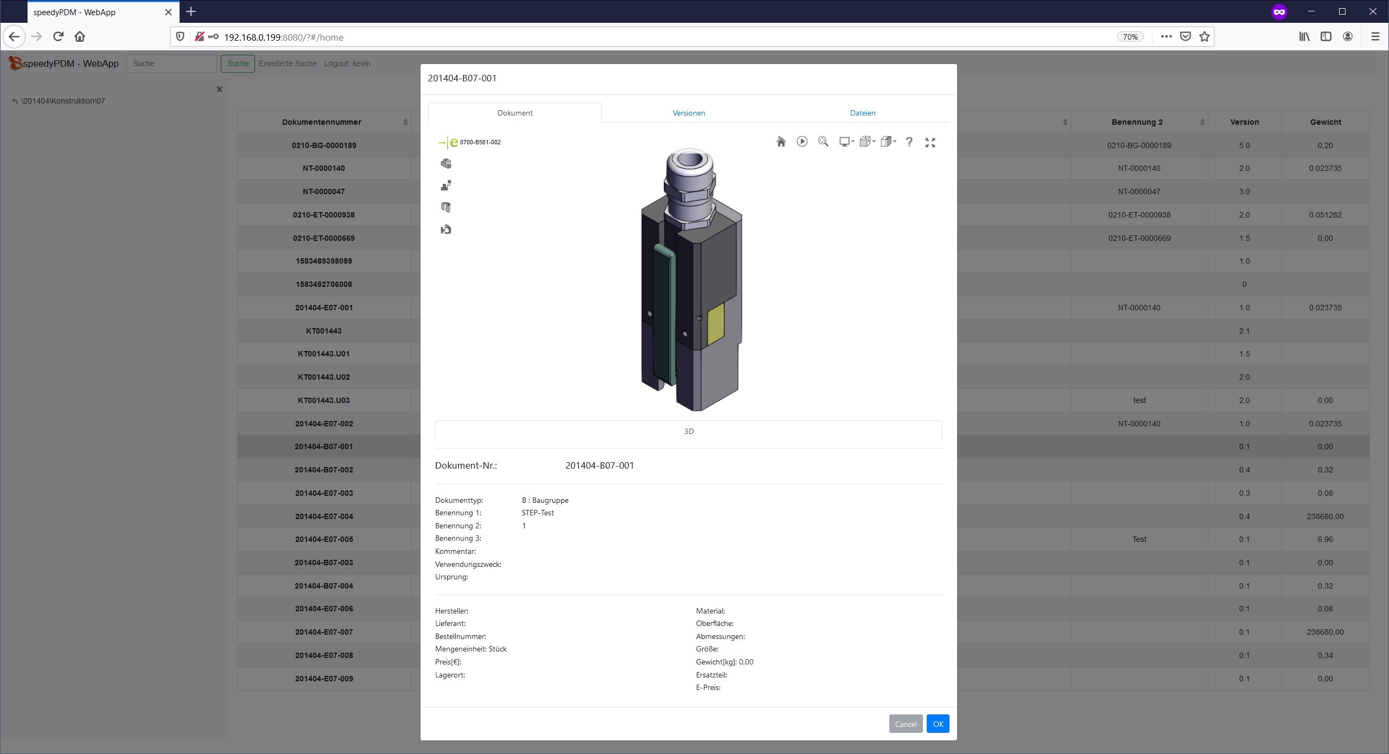
Task: Close the folder side panel with X
Action: pos(219,90)
